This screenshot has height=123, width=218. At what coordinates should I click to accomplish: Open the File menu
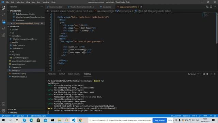(x=7, y=2)
